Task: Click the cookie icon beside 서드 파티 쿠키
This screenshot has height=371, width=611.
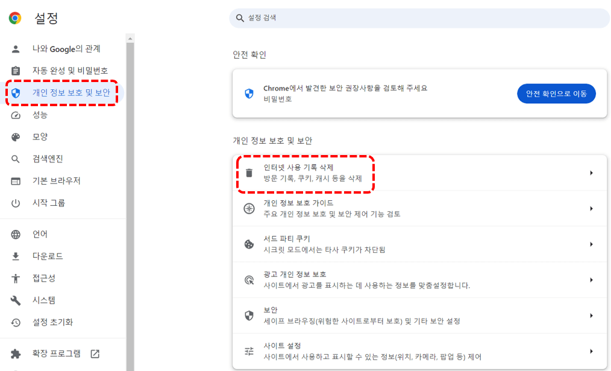Action: tap(249, 244)
